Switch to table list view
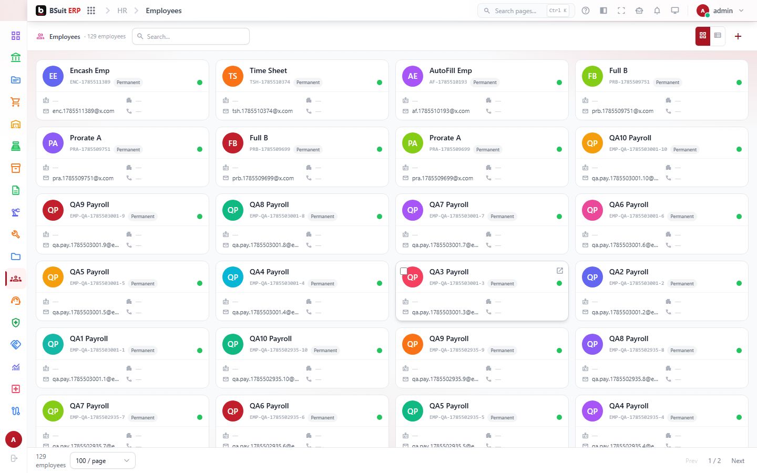Screen dimensions: 757x473 coord(718,36)
